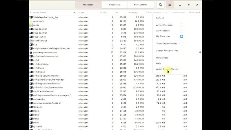The image size is (231, 130).
Task: Click the gvfs-mtp-volume-monitor process icon
Action: tap(31, 83)
